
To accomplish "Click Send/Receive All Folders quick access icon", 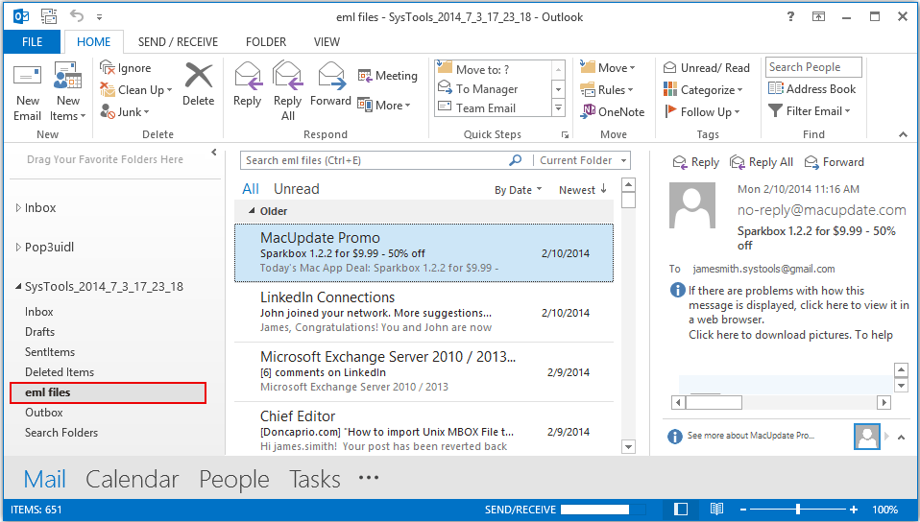I will coord(49,16).
